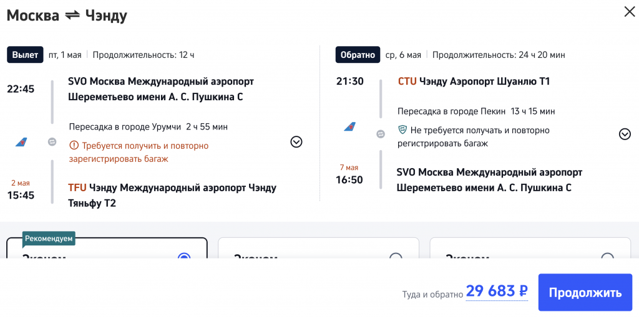Select the middle fare option radio button
Image resolution: width=639 pixels, height=317 pixels.
(396, 257)
